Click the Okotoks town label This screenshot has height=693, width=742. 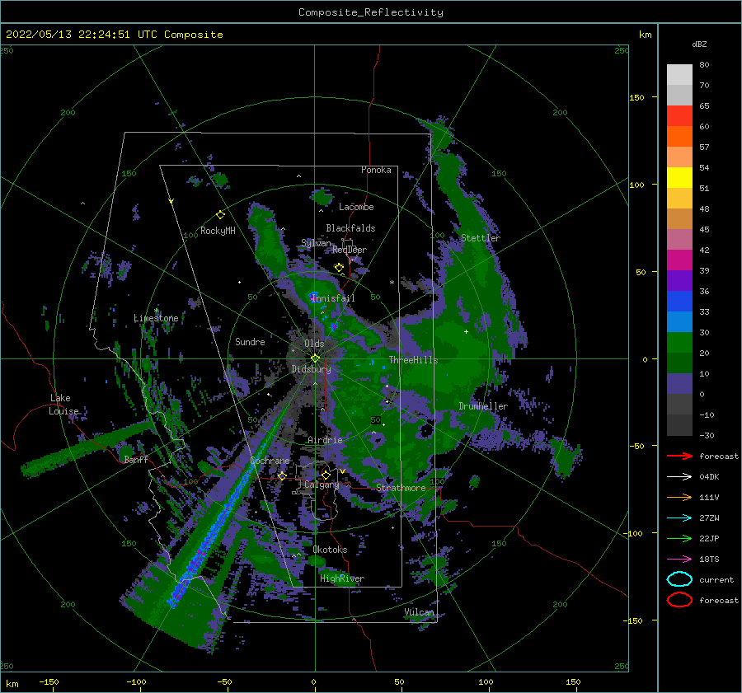(330, 550)
